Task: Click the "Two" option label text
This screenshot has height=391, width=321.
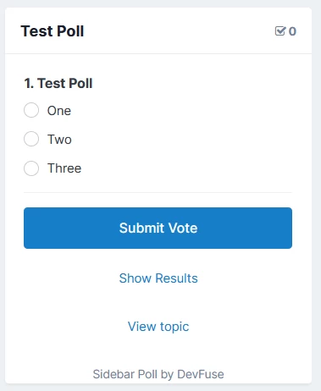Action: point(59,140)
